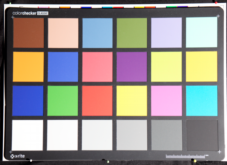Select the lemon yellow patch beside red
This screenshot has height=165, width=227.
click(x=132, y=101)
